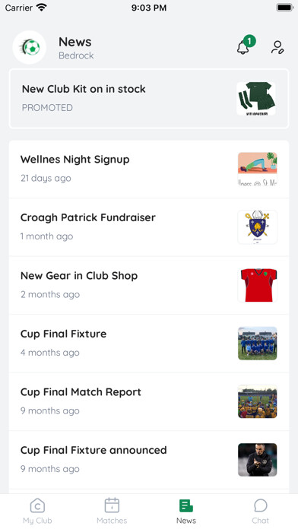298x529 pixels.
Task: Tap the green notification count badge
Action: point(249,41)
